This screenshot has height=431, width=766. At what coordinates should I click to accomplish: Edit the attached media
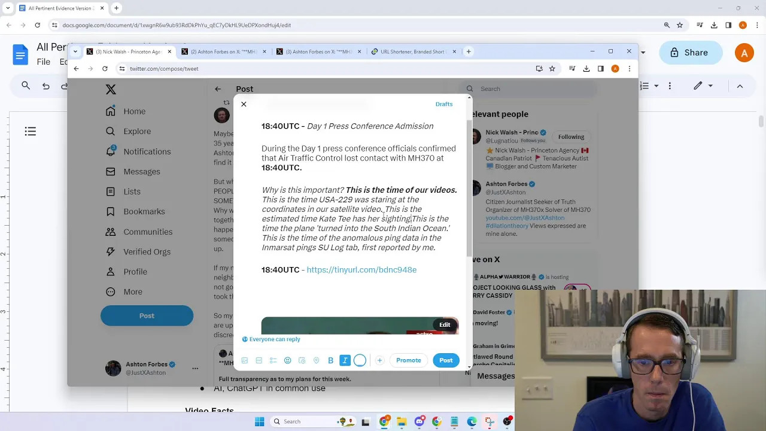click(x=445, y=325)
